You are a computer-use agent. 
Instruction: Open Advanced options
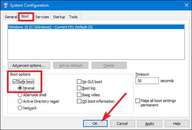29,65
